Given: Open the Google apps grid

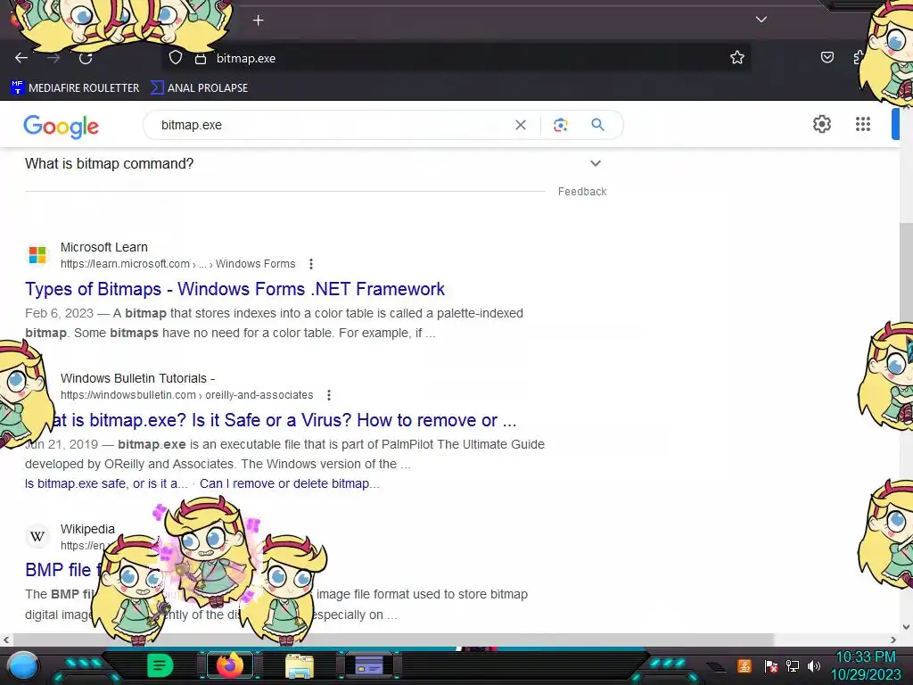Looking at the screenshot, I should 862,124.
